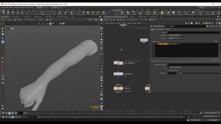Click the sticky note icon in network toolbar
The height and width of the screenshot is (124, 221).
coord(206,23)
